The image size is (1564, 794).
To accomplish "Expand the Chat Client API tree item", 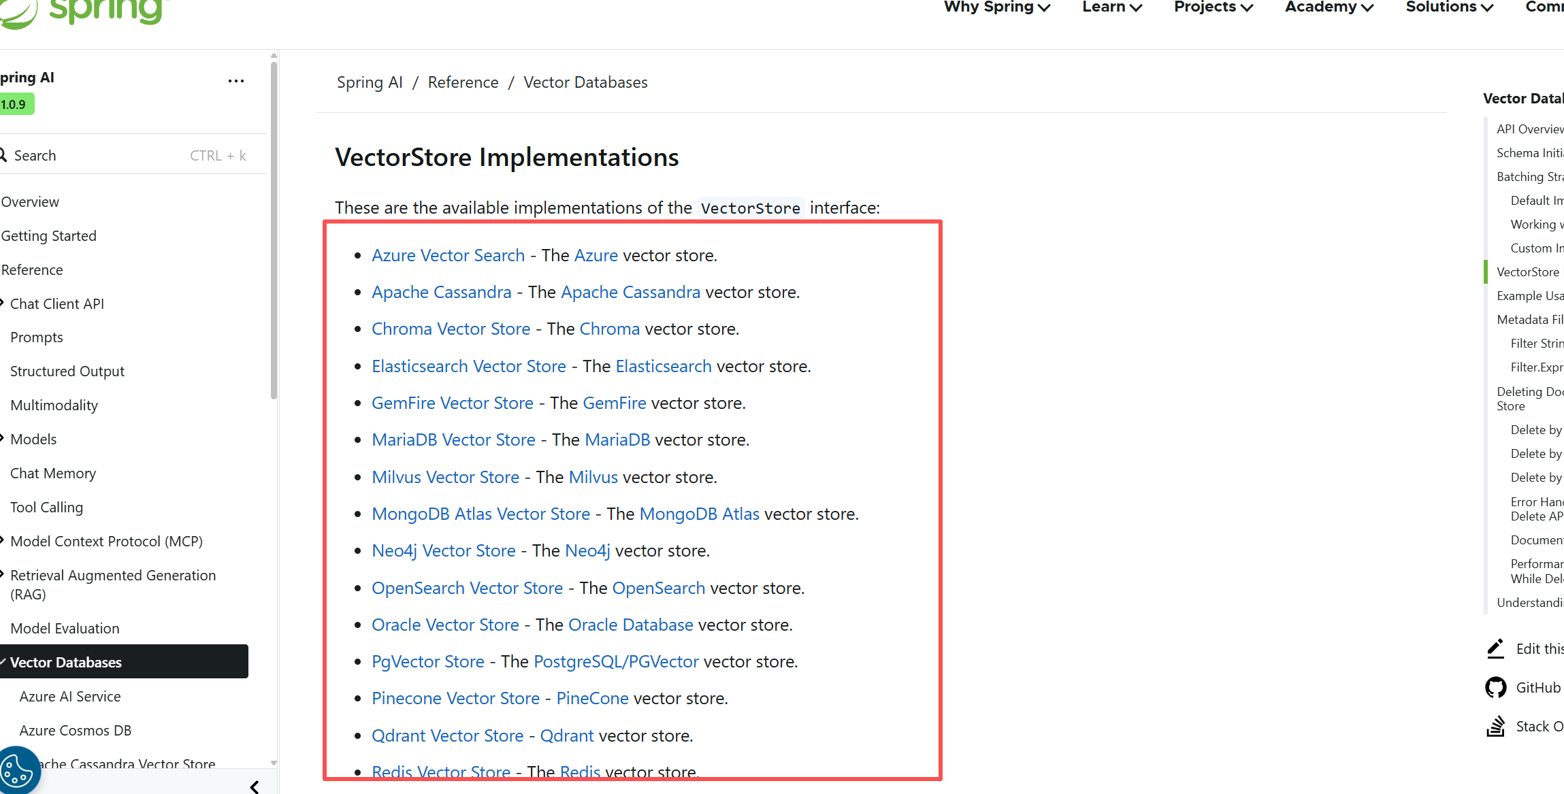I will click(2, 303).
